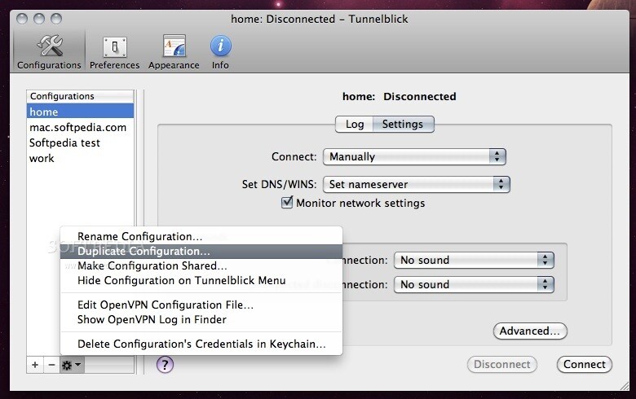
Task: Open the Info toolbar pane
Action: (220, 52)
